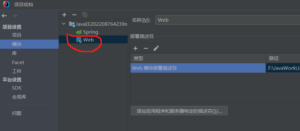Click 添加应用程序和服务器特定的描述符 button

(x=179, y=111)
